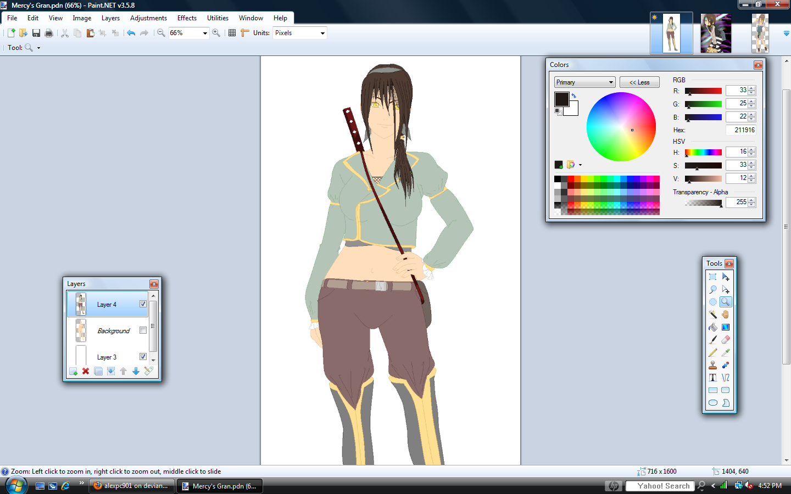Add a new layer in Layers panel

(x=73, y=372)
